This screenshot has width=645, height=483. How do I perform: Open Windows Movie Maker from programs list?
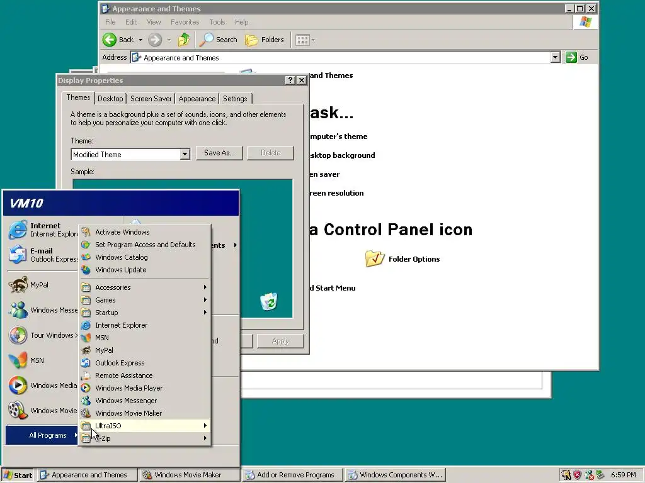pos(145,413)
